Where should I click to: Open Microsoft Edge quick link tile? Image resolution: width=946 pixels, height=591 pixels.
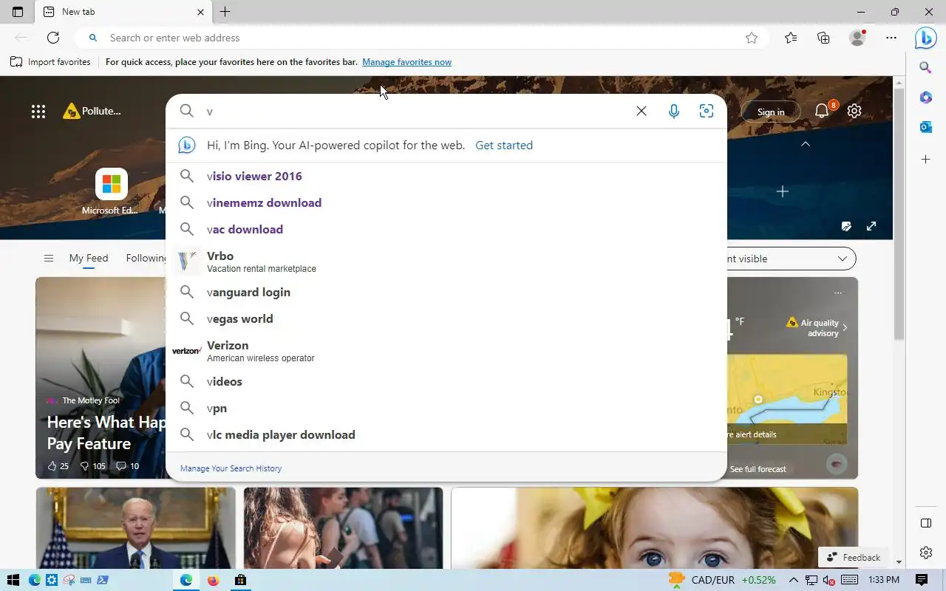(x=111, y=192)
